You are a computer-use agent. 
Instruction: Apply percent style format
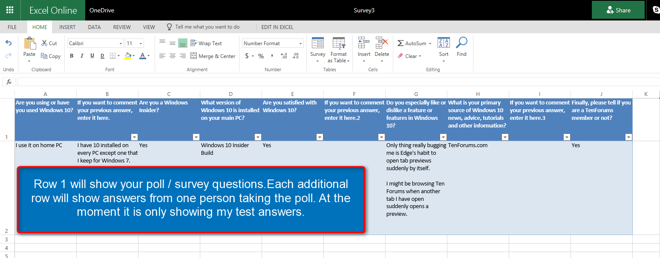click(x=261, y=56)
